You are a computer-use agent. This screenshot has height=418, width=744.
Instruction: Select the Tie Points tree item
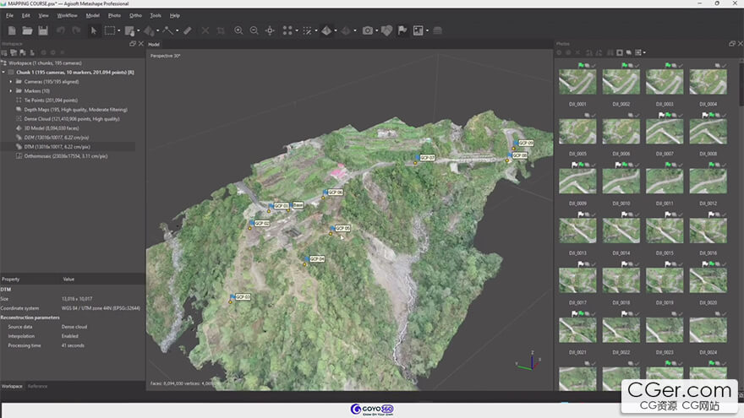click(51, 100)
